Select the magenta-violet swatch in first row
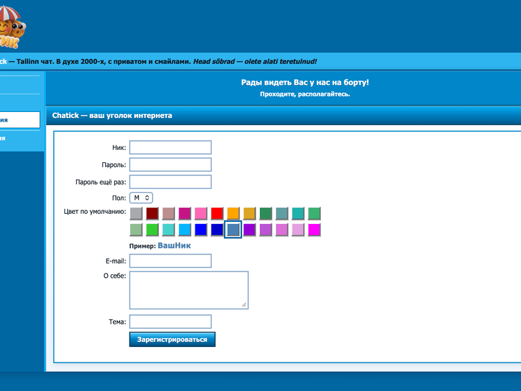This screenshot has height=391, width=521. [x=185, y=213]
